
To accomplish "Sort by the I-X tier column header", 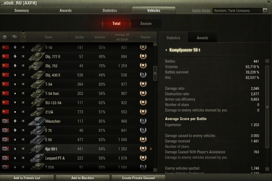I will 23,37.
